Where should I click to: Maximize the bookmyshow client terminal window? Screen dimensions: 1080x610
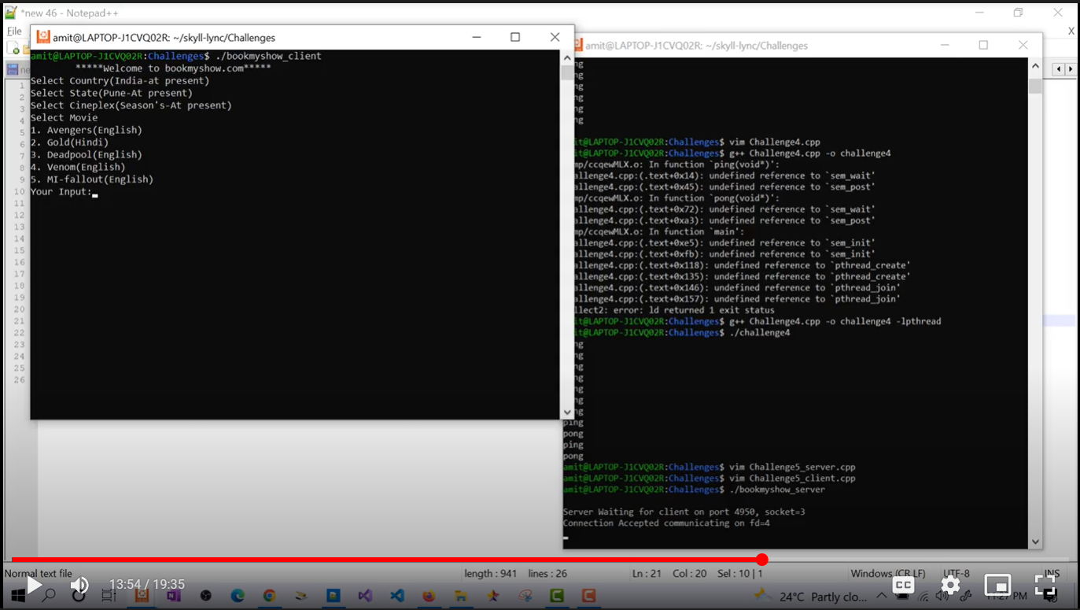pyautogui.click(x=515, y=37)
